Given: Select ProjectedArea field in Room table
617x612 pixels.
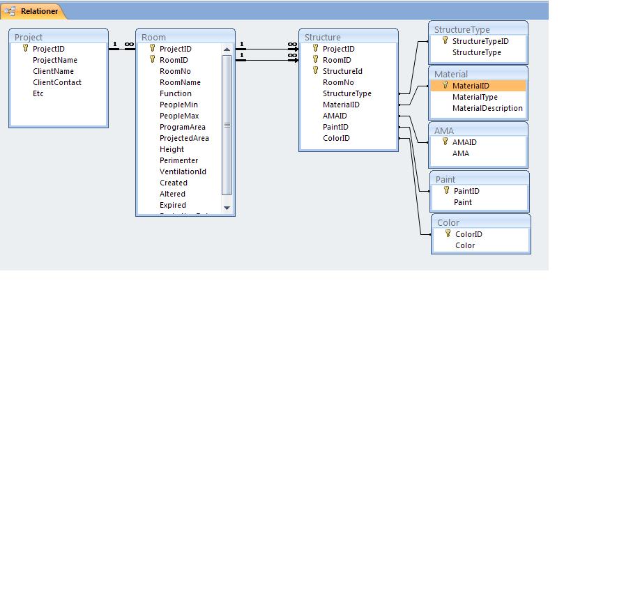Looking at the screenshot, I should coord(184,138).
